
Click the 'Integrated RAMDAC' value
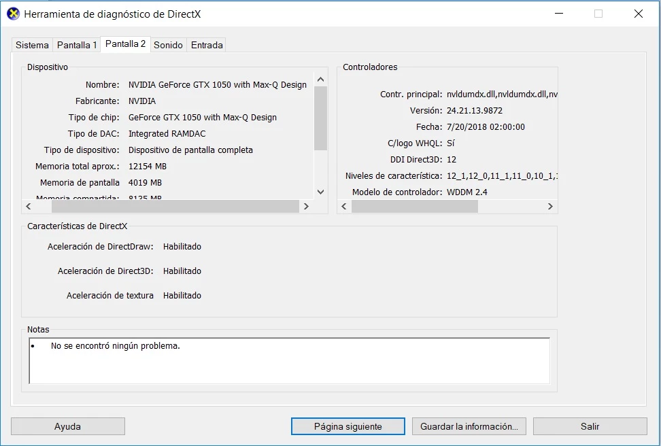pyautogui.click(x=167, y=134)
